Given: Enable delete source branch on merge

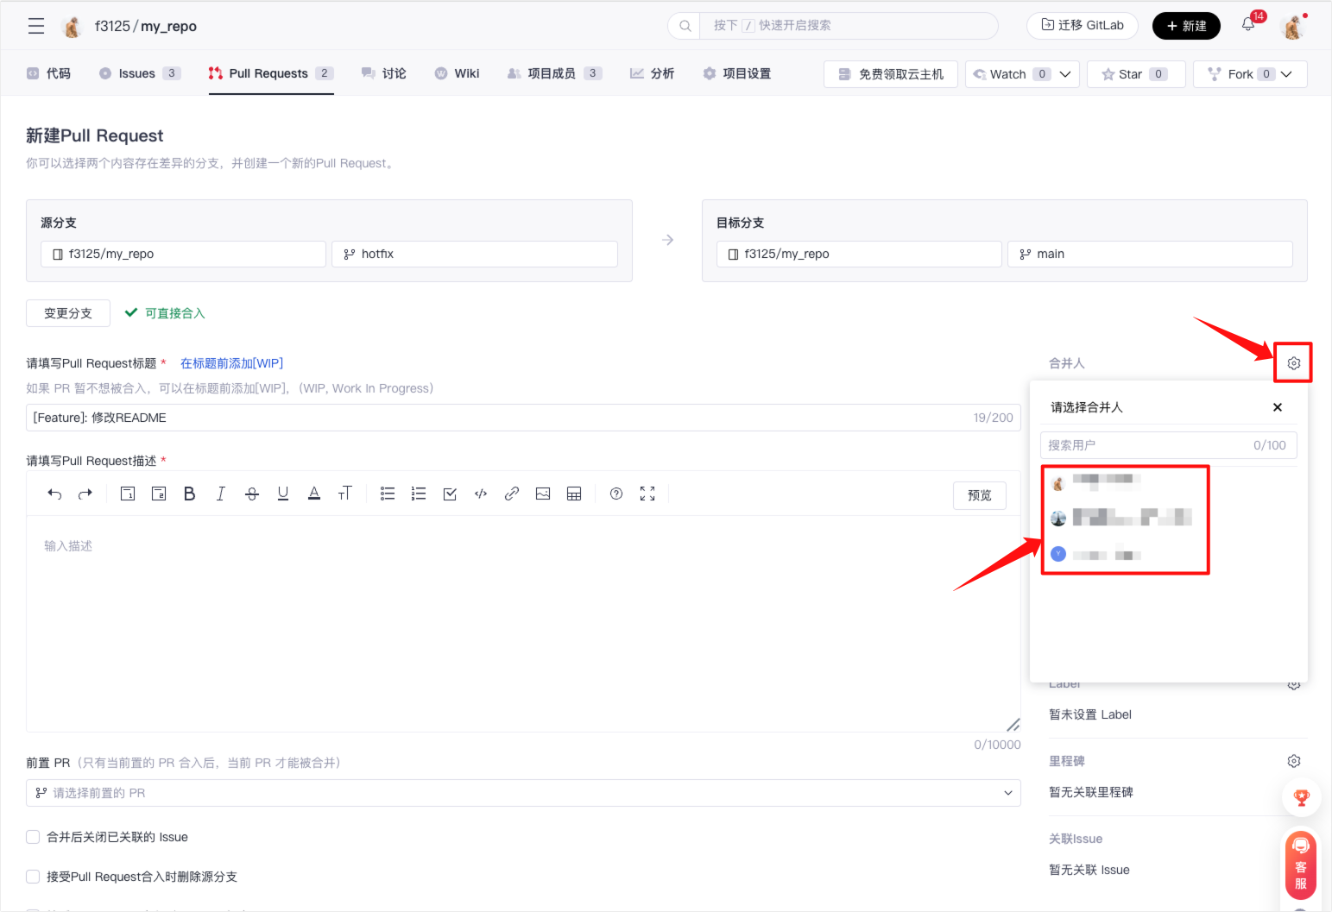Looking at the screenshot, I should click(x=33, y=877).
